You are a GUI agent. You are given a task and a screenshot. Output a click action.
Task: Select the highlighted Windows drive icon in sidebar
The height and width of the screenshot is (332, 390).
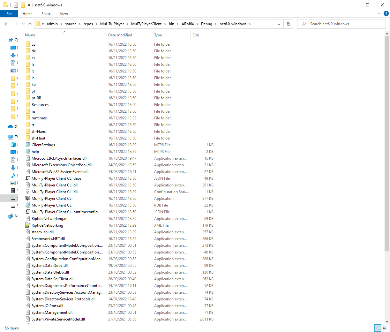[x=13, y=198]
